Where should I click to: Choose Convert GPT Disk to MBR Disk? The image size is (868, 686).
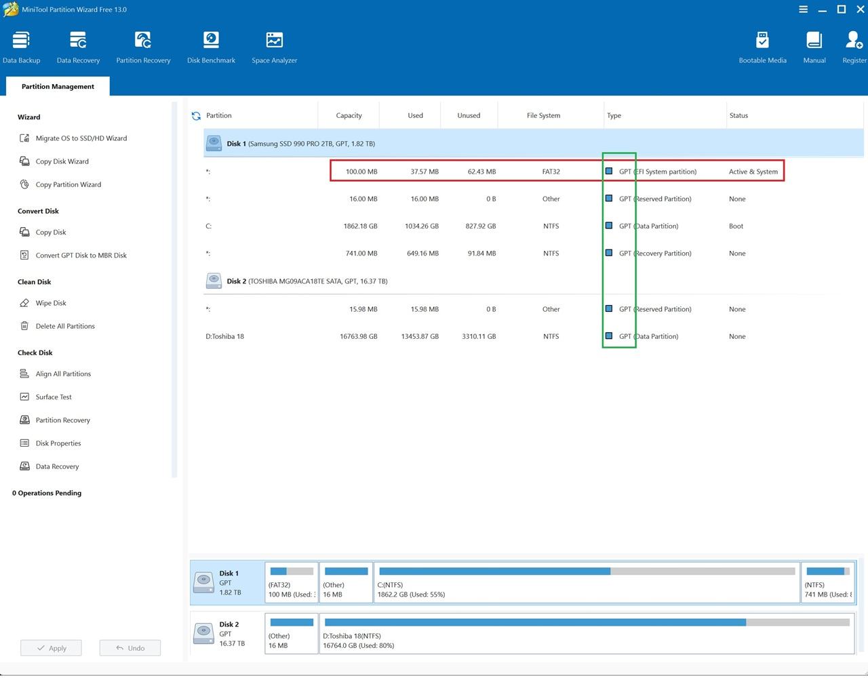pos(73,256)
